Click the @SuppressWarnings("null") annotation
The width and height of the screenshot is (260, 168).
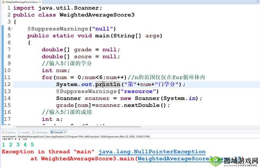[x=72, y=29]
